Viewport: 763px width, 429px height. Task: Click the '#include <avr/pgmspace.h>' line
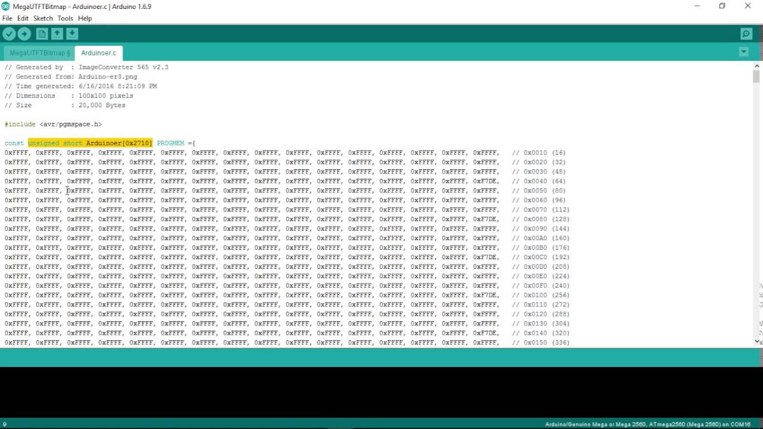click(53, 124)
